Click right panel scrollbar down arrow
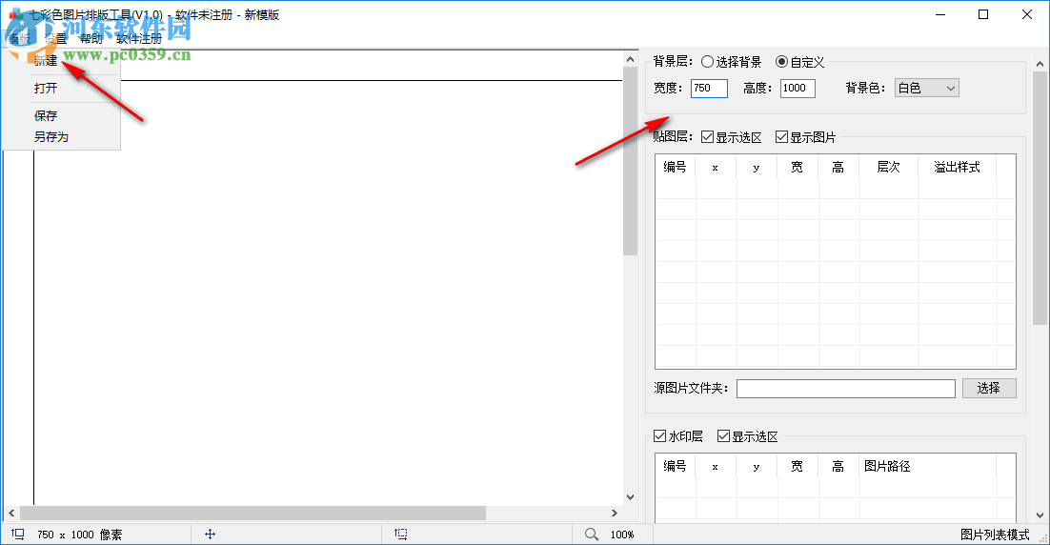 1040,515
